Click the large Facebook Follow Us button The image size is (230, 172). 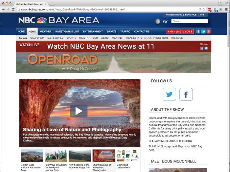coord(186,94)
